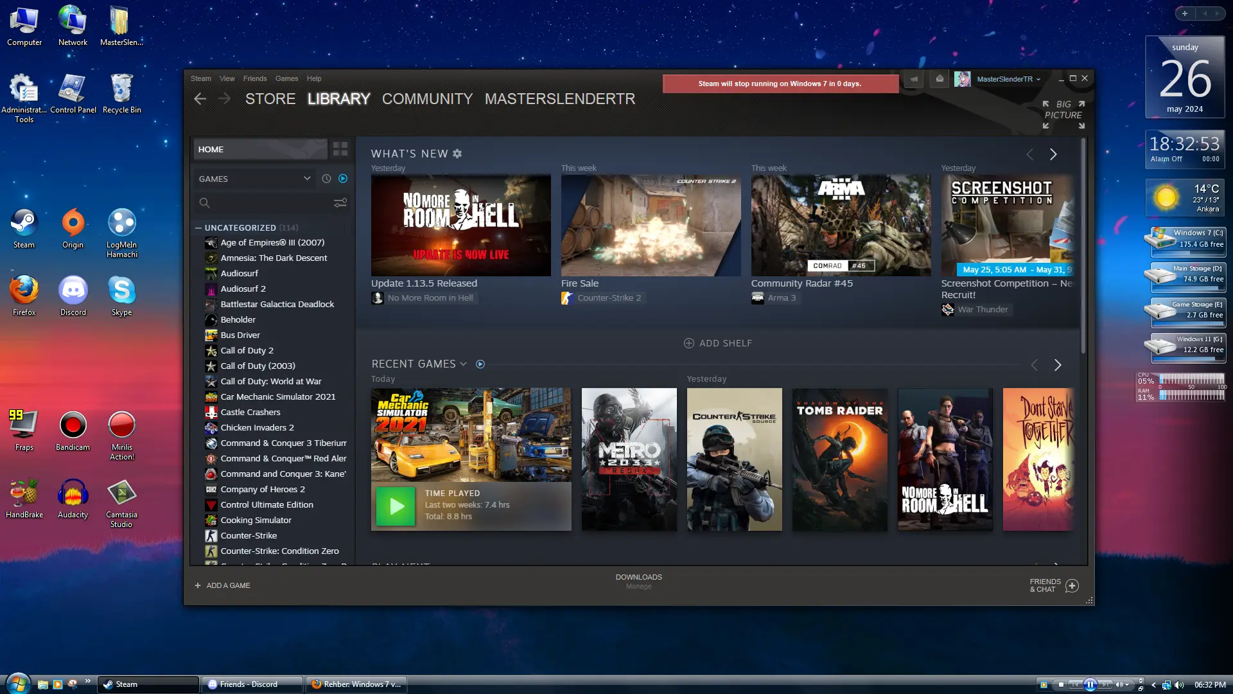Click the taskbar volume icon
This screenshot has height=694, width=1233.
click(1179, 684)
